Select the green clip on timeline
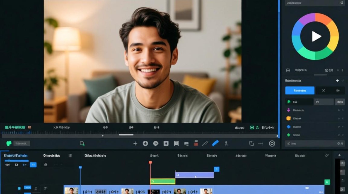Image resolution: width=348 pixels, height=194 pixels. click(163, 181)
